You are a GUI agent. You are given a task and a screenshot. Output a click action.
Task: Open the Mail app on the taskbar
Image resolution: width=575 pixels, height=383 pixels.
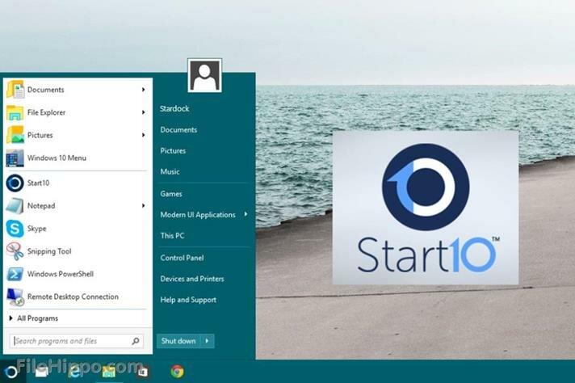pyautogui.click(x=41, y=372)
